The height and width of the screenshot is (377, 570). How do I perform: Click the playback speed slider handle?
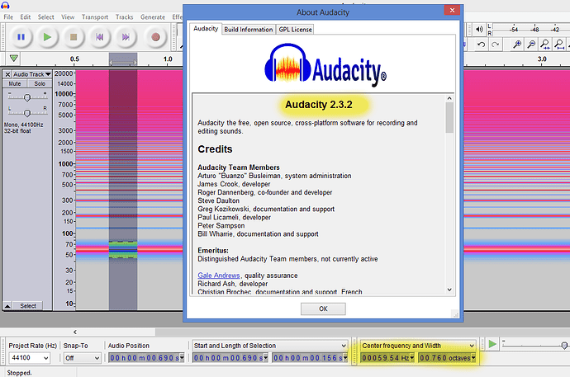[x=564, y=346]
